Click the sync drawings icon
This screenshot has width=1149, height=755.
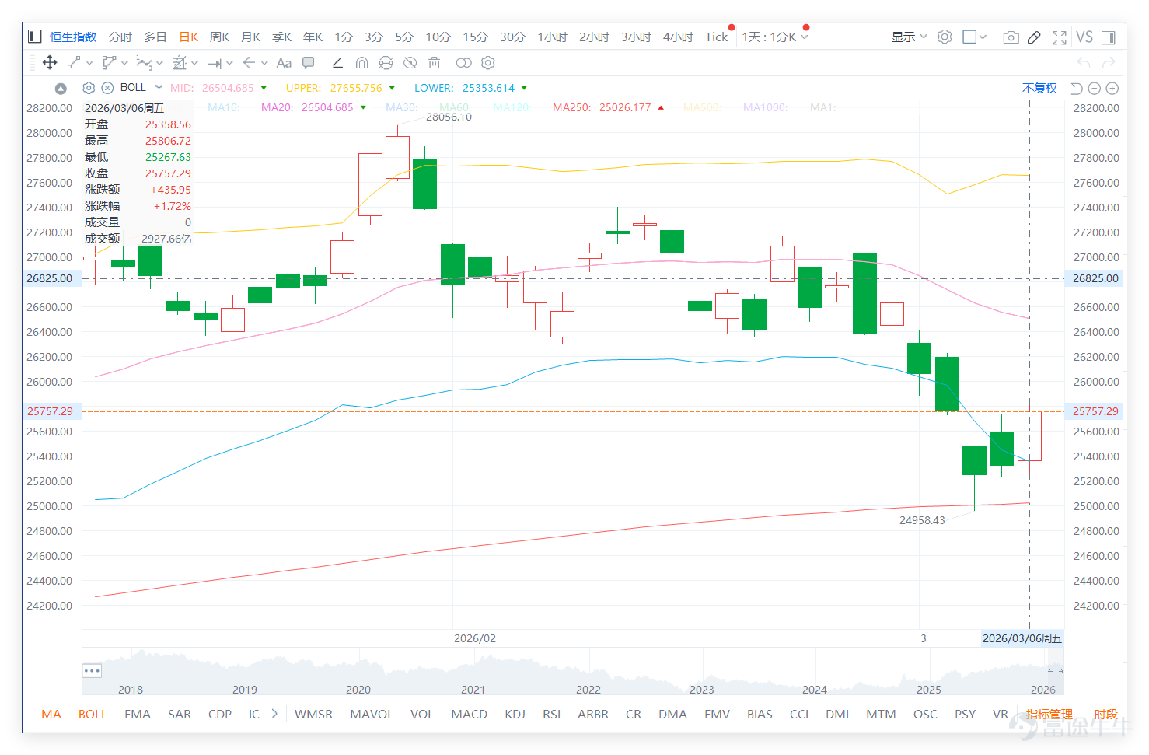386,63
